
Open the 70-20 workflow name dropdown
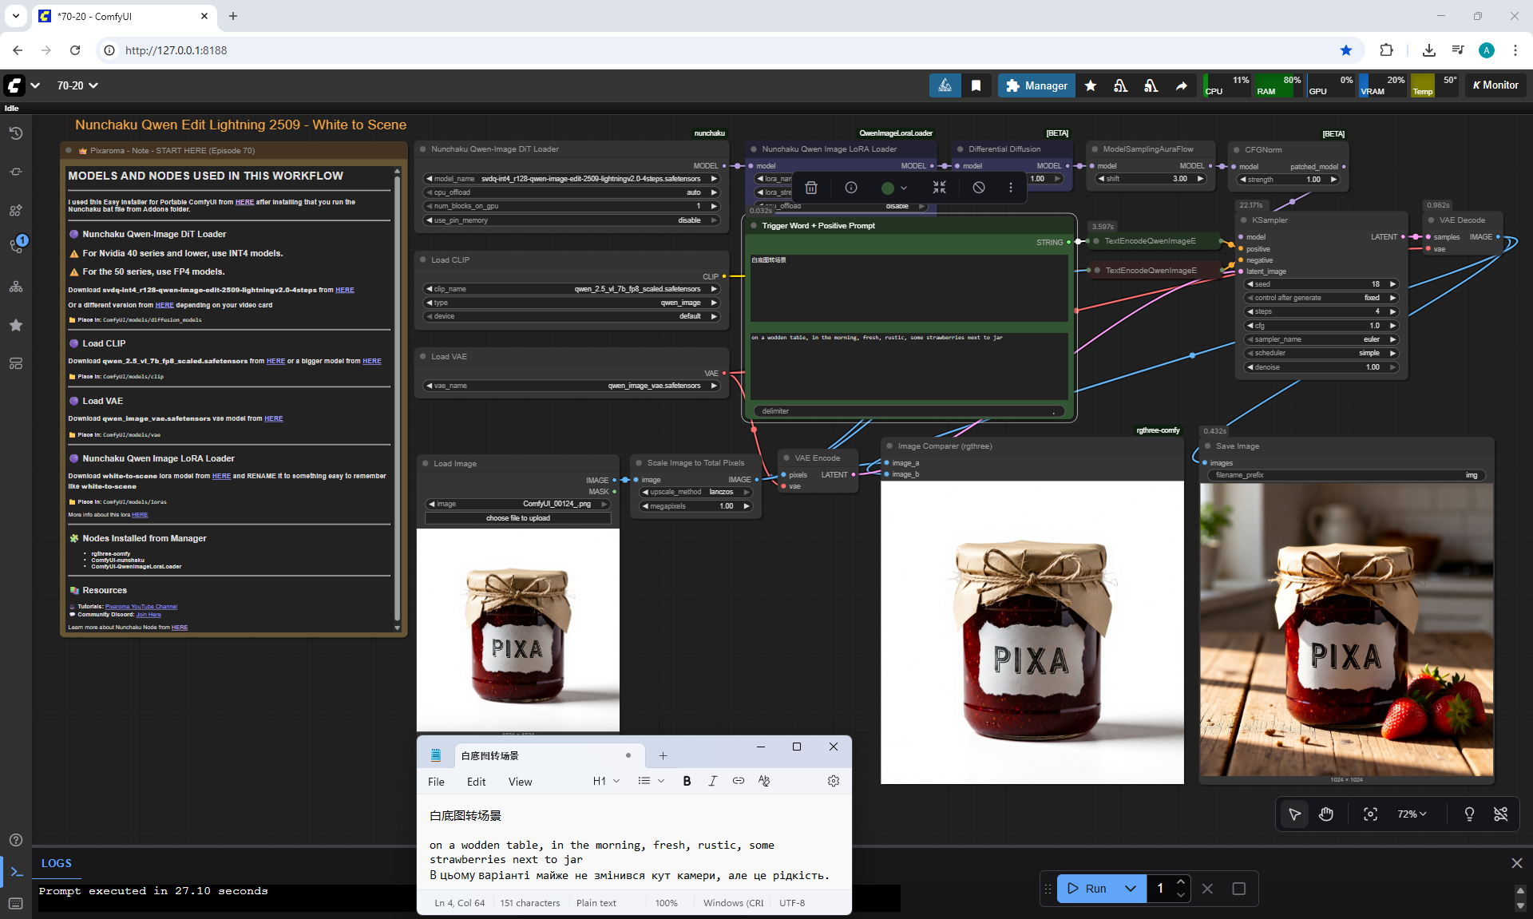(77, 85)
